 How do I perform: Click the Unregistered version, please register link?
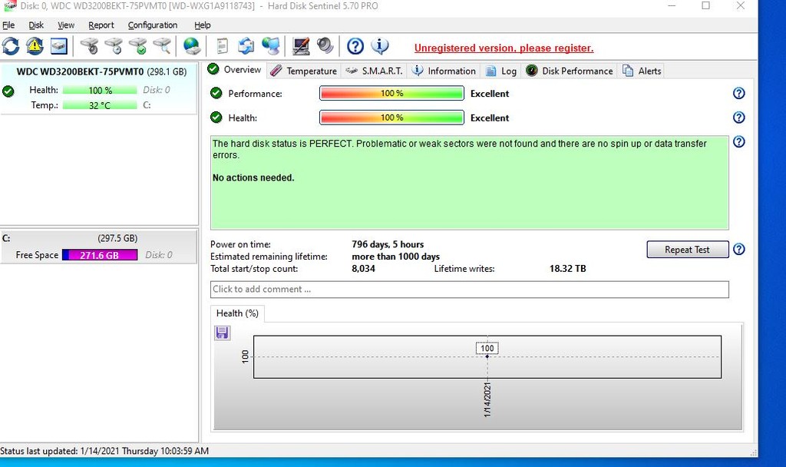(504, 48)
